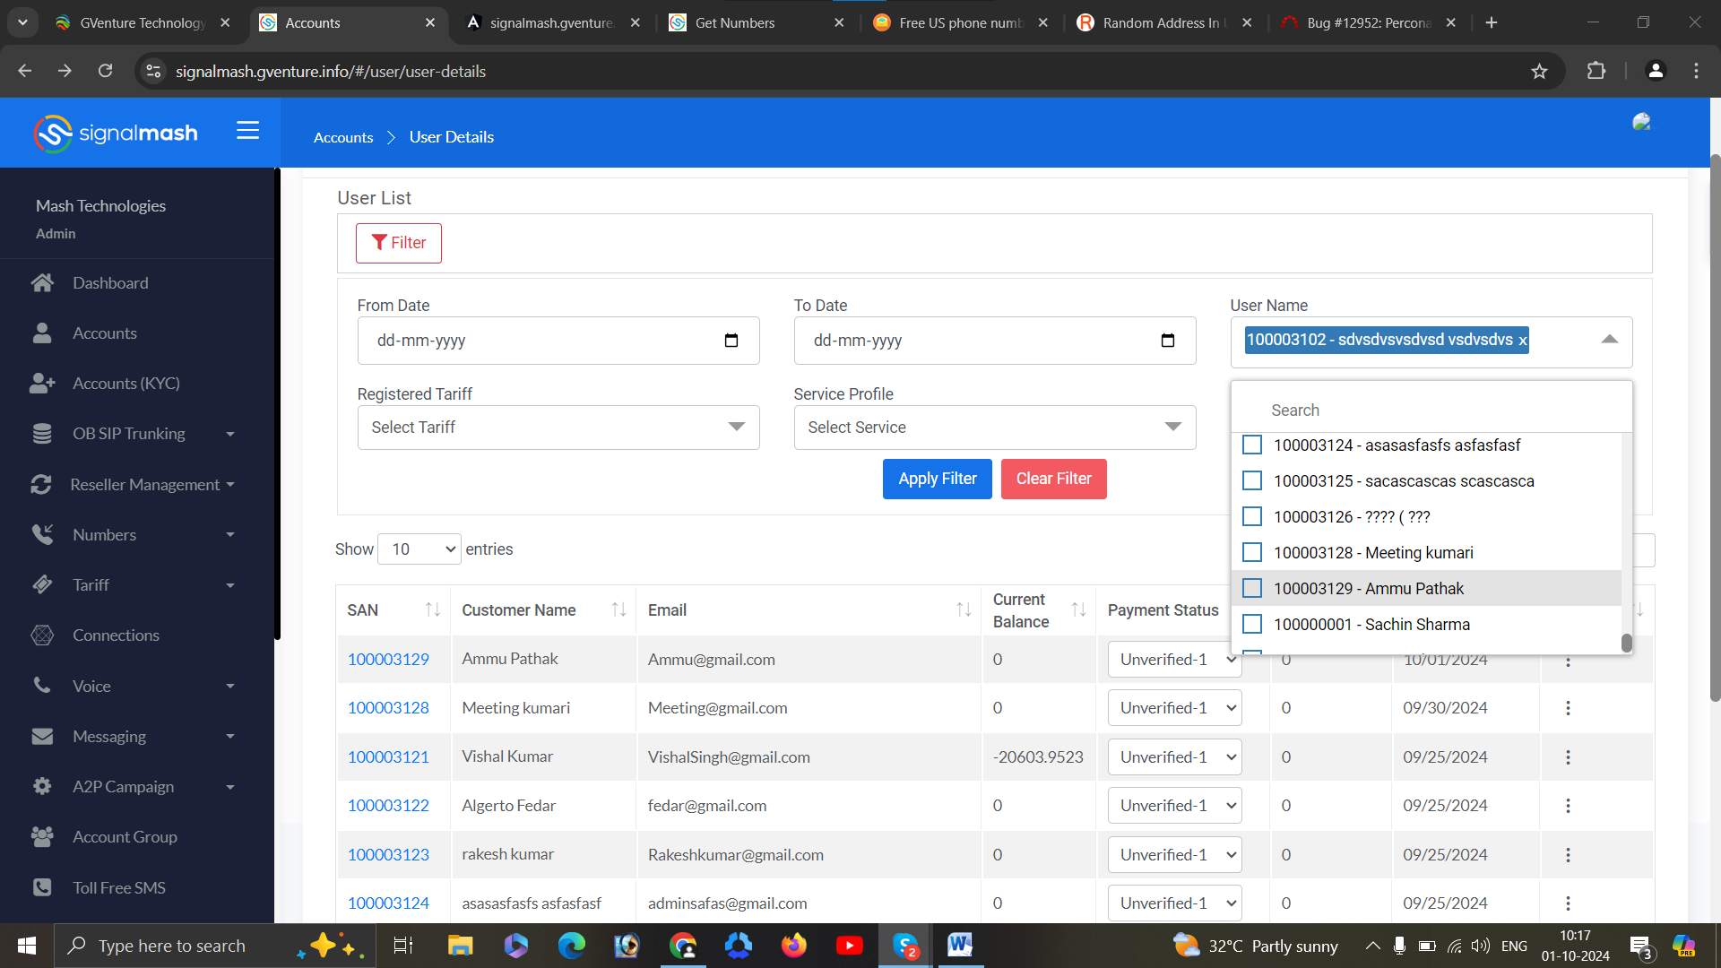Expand the Select Tariff dropdown
The image size is (1721, 968).
[558, 428]
